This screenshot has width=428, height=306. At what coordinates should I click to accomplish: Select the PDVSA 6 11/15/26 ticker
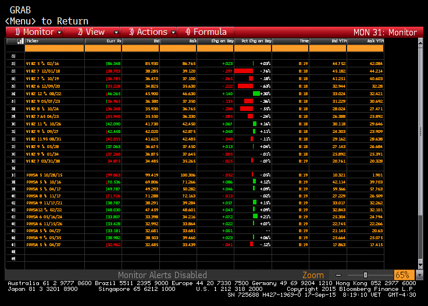point(44,224)
